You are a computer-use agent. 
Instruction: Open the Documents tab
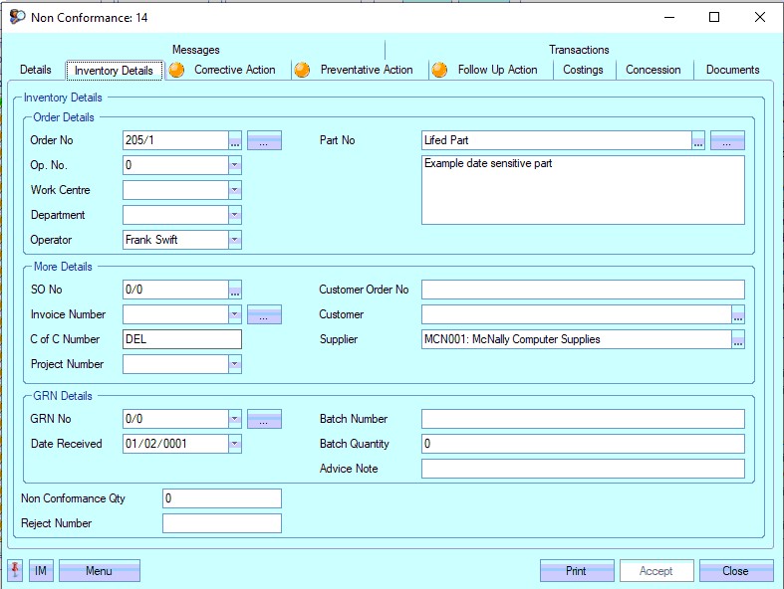(x=732, y=70)
